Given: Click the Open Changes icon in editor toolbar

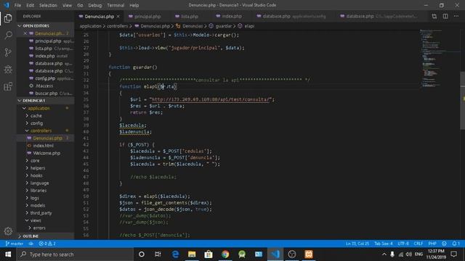Looking at the screenshot, I should click(x=434, y=16).
